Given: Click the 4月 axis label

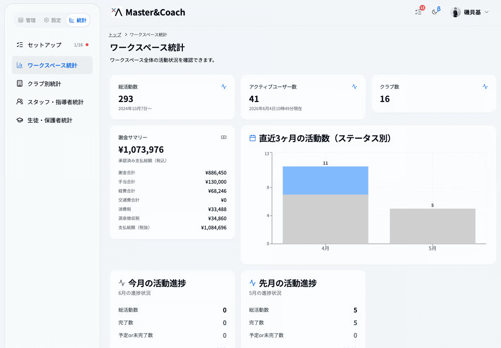Looking at the screenshot, I should click(325, 248).
